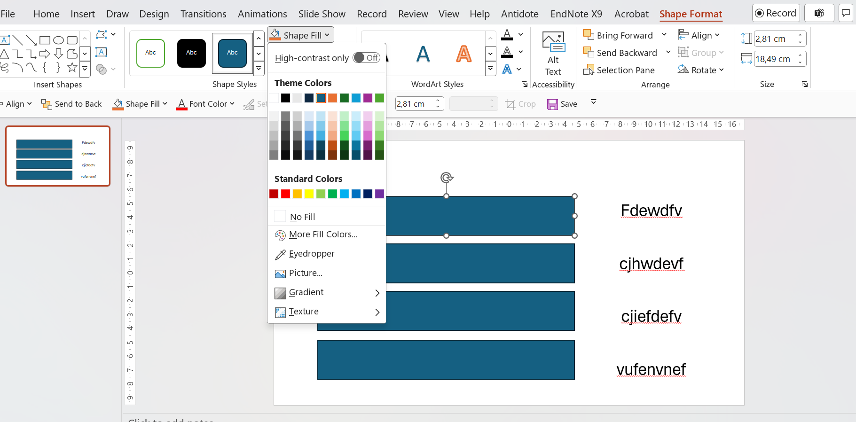
Task: Click the blue WordArt style A
Action: (423, 54)
